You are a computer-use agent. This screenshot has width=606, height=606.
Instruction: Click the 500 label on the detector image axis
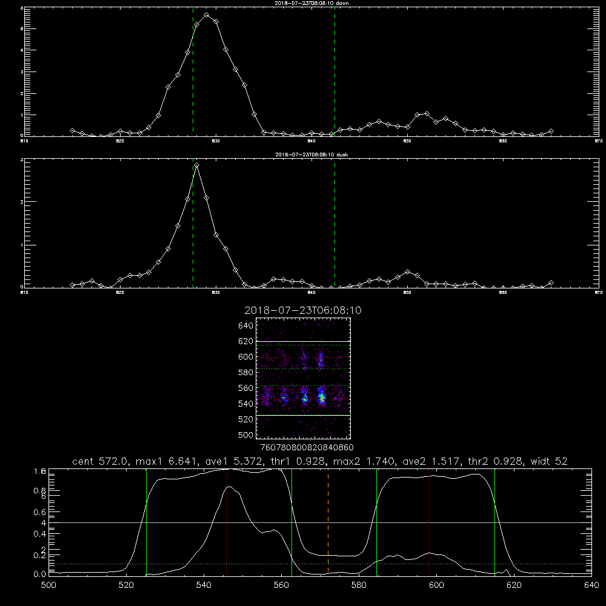(245, 435)
